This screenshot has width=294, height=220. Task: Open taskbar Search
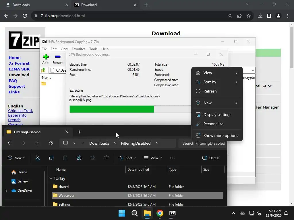tap(134, 213)
